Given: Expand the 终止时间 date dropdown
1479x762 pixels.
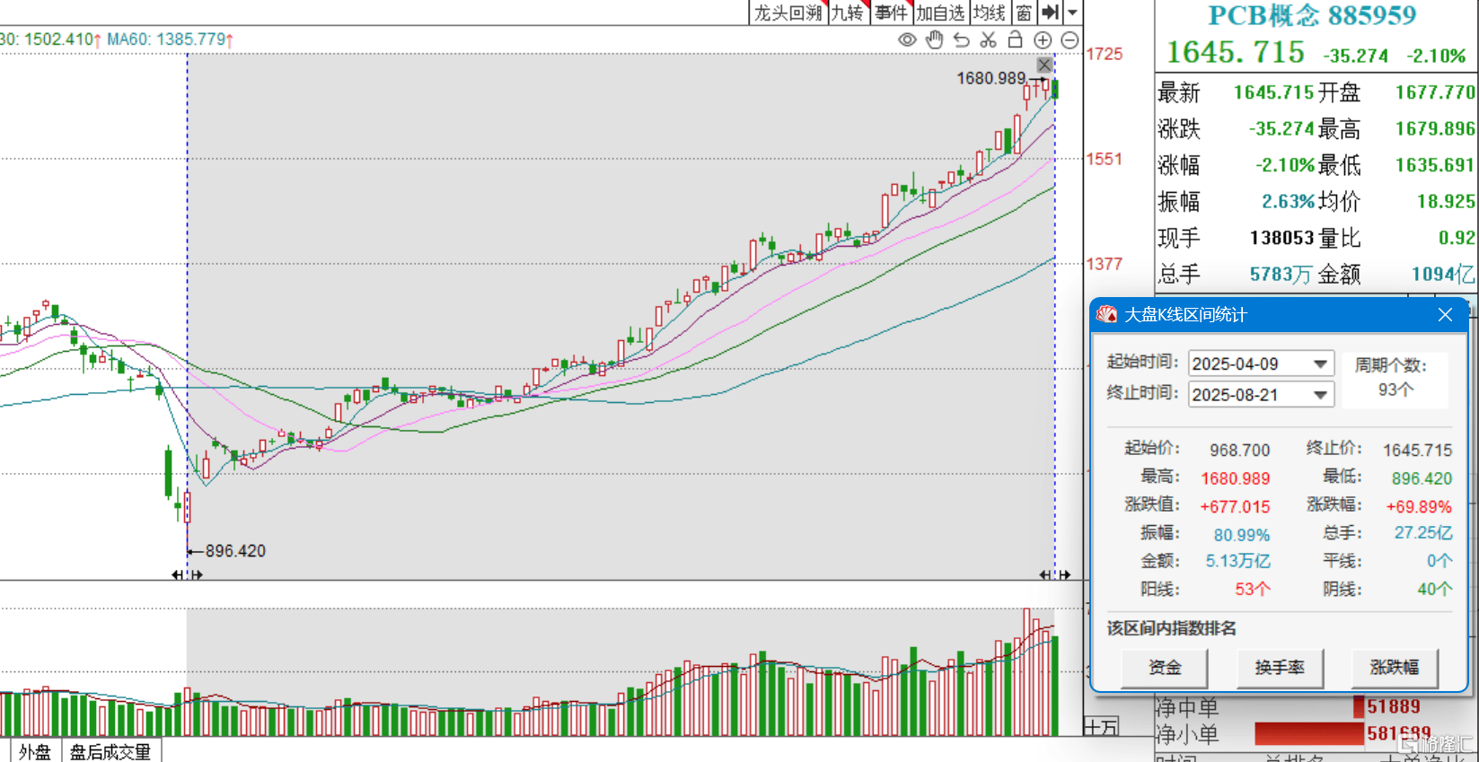Looking at the screenshot, I should (1320, 395).
